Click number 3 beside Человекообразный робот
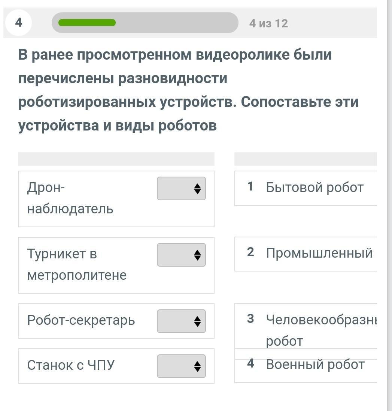Image resolution: width=392 pixels, height=411 pixels. point(250,319)
